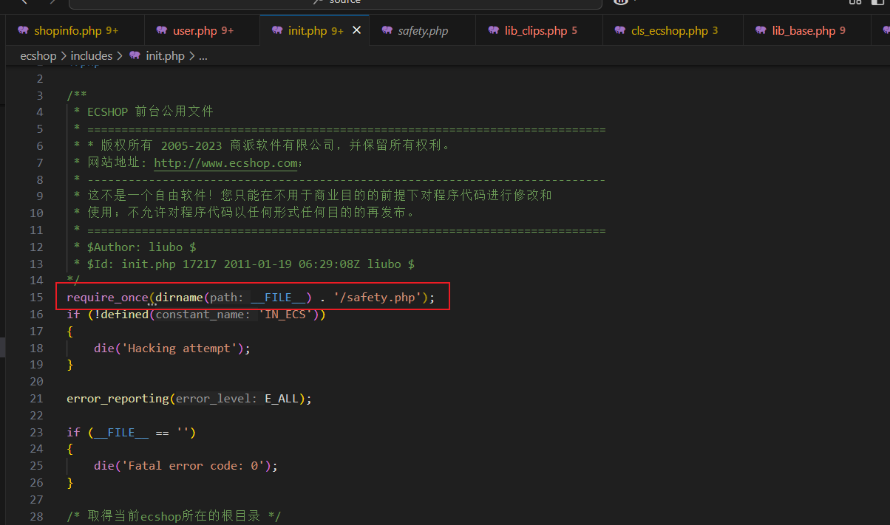Click the PHP elephant icon in breadcrumb
Viewport: 890px width, 525px height.
pos(135,55)
